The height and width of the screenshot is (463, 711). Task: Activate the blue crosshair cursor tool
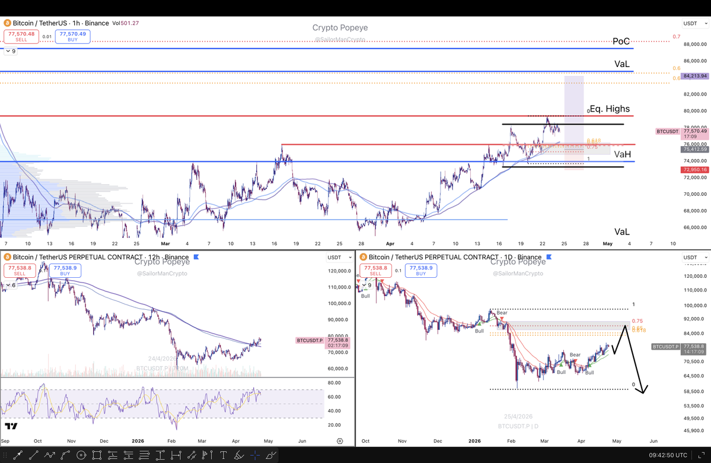(x=255, y=455)
